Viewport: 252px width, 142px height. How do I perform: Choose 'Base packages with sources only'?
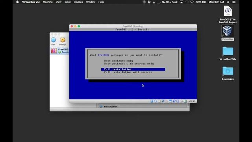pyautogui.click(x=129, y=64)
